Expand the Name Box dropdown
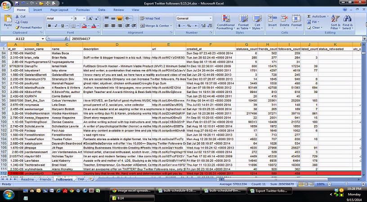 point(43,39)
